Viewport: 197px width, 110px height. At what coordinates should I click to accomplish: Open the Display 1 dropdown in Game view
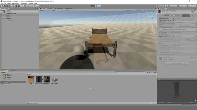(43, 10)
